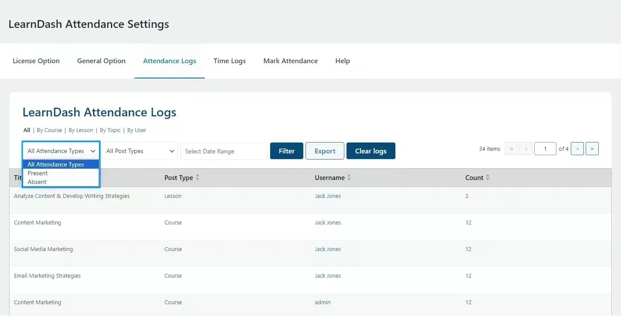Image resolution: width=621 pixels, height=316 pixels.
Task: Select Present from the attendance type list
Action: coord(38,173)
